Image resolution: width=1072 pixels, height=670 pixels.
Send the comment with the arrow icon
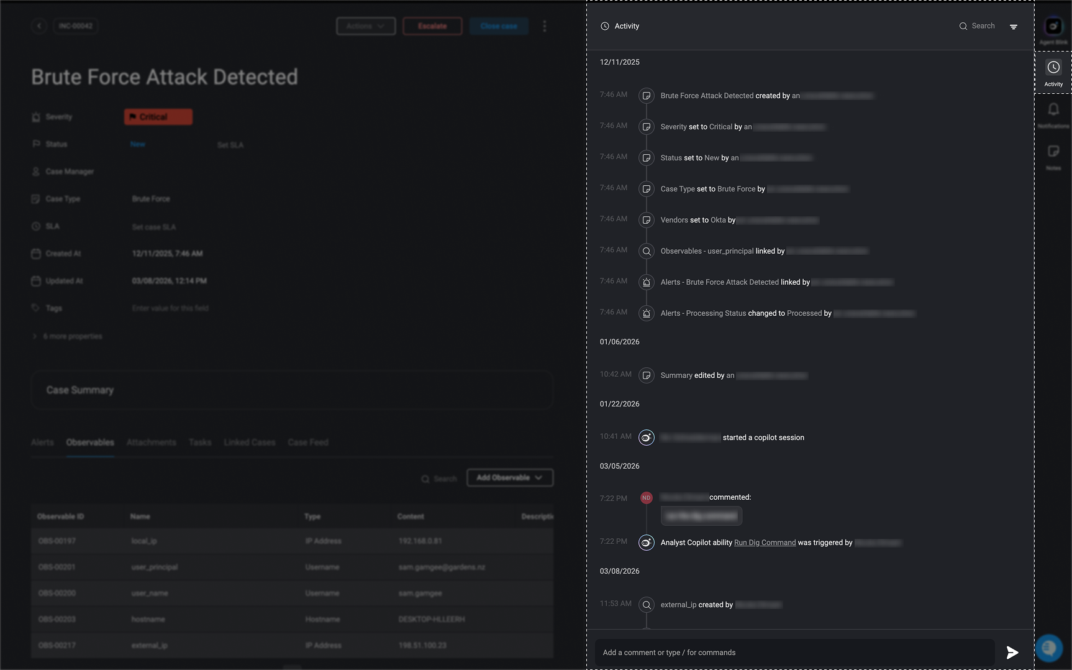click(1012, 652)
